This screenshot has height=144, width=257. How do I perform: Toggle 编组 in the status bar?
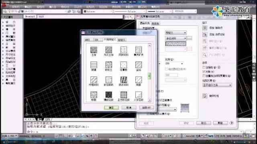tap(211, 136)
